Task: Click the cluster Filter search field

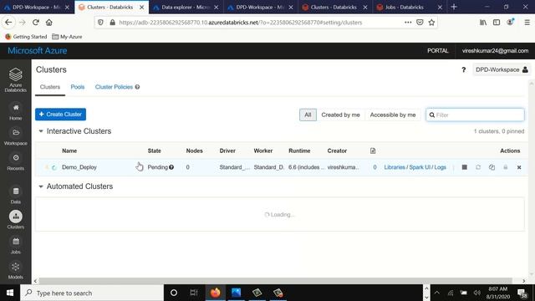Action: pos(475,115)
